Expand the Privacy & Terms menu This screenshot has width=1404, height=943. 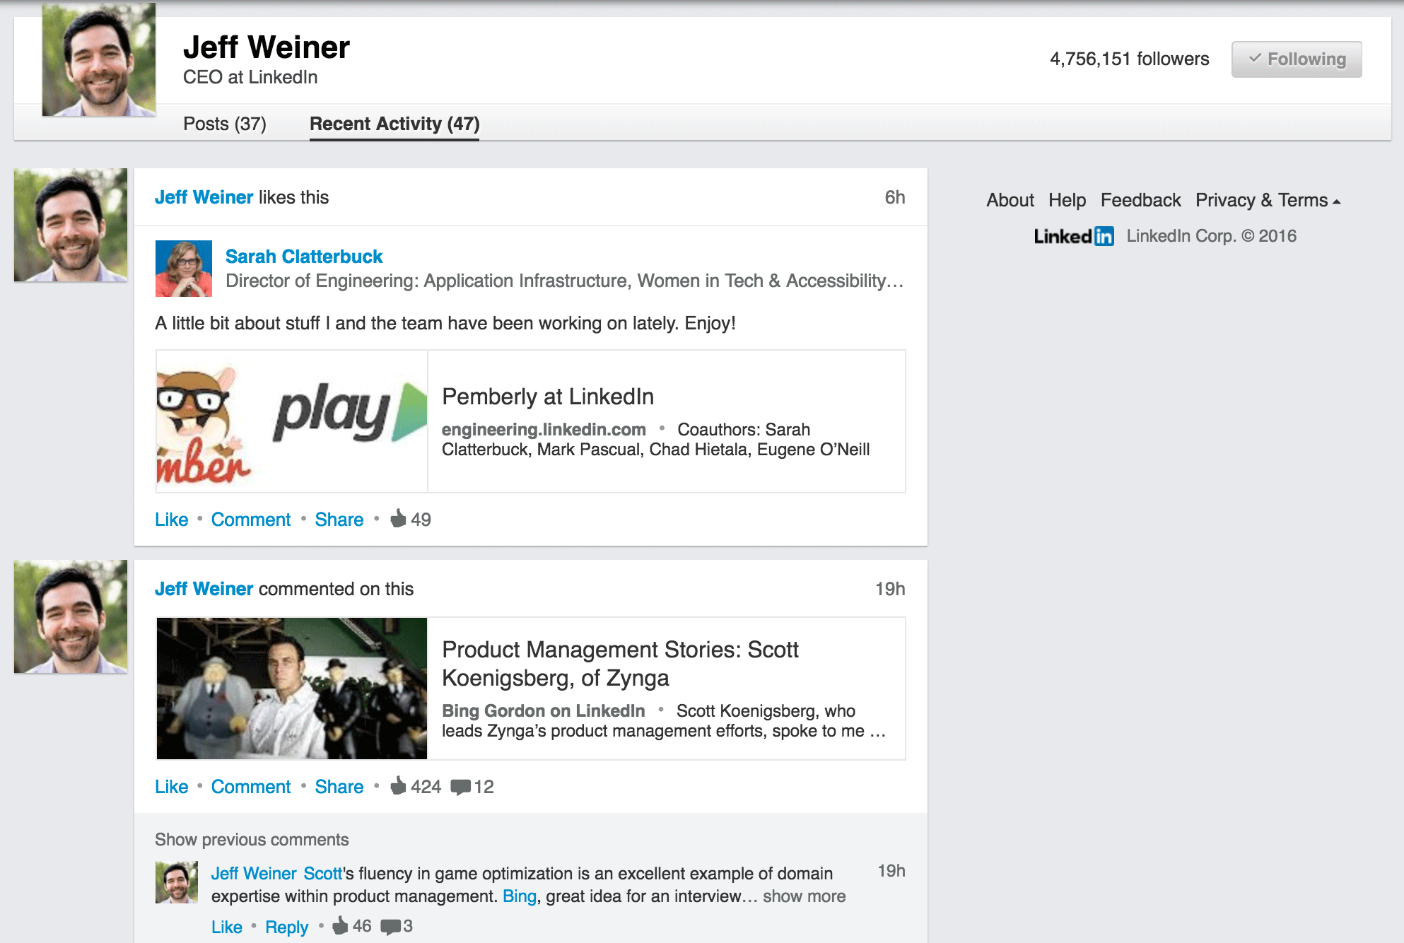[1268, 200]
